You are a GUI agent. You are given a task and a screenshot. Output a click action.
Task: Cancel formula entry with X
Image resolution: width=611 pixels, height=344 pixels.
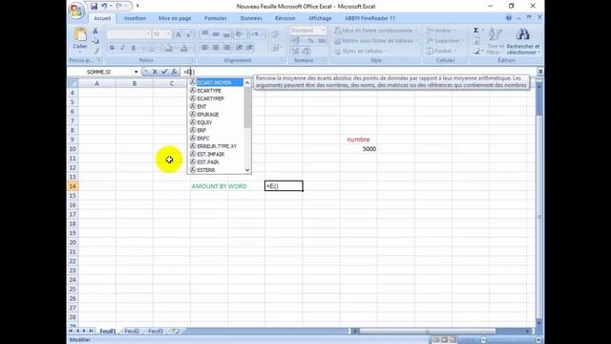coord(155,72)
